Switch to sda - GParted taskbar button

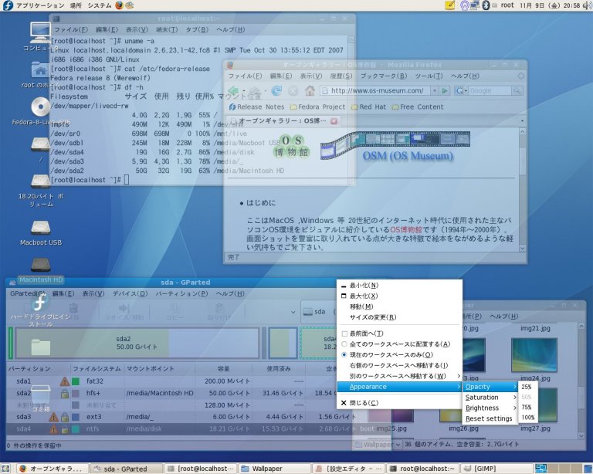coord(126,469)
